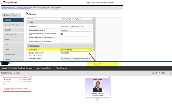Screen dimensions: 172x105
Task: Click the Supervisor legend entry
Action: click(x=7, y=79)
